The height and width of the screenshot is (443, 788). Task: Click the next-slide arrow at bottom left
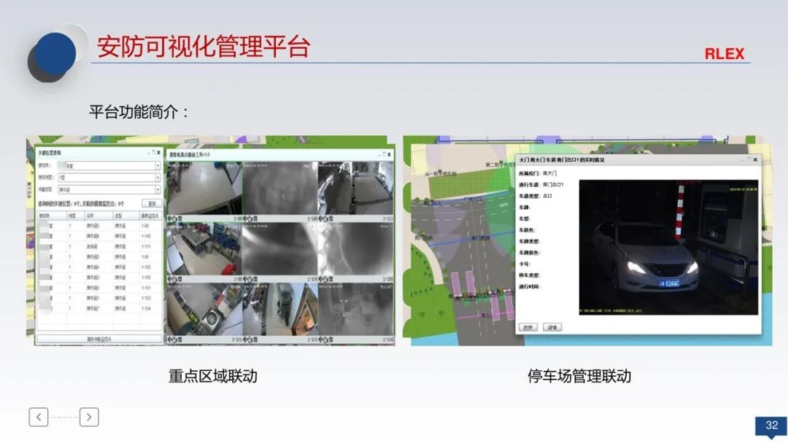(88, 417)
